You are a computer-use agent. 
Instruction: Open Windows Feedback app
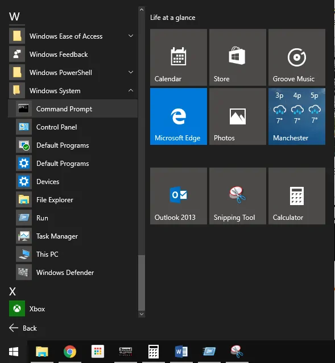73,54
